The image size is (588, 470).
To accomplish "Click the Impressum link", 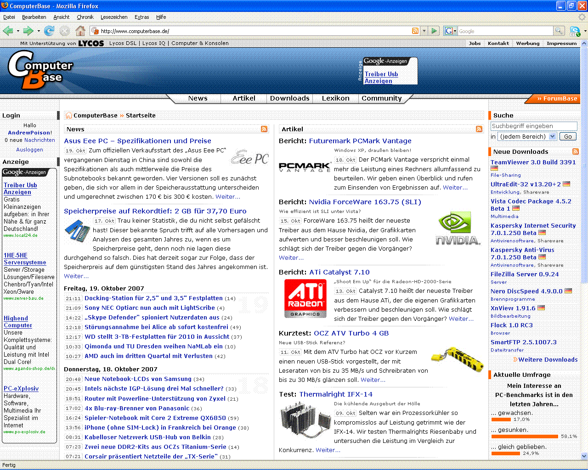I will coord(561,43).
